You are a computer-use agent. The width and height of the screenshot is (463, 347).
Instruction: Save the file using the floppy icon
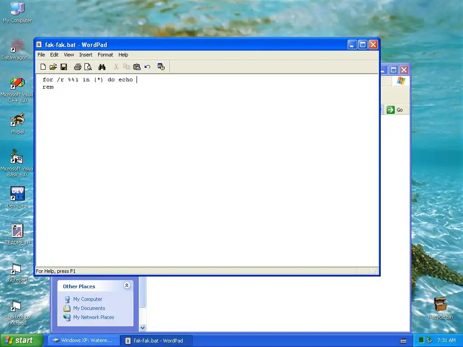63,67
